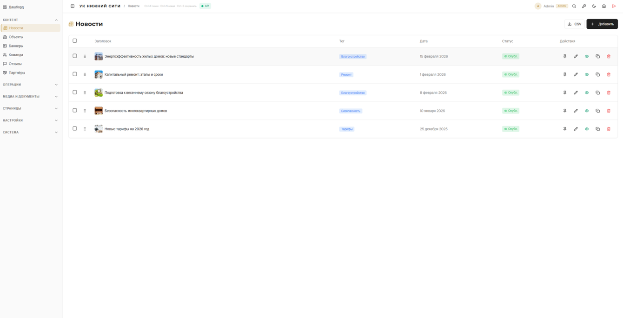Expand the МЕДИА И ДОКУМЕНТЫ section
Viewport: 623px width, 318px height.
(30, 97)
